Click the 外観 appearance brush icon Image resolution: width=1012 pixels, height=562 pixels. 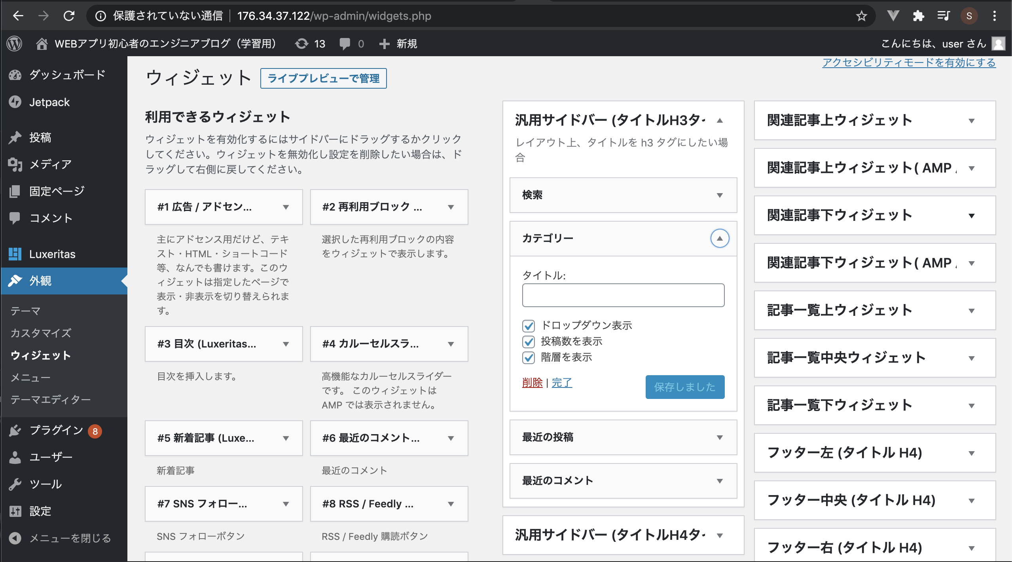pos(15,281)
